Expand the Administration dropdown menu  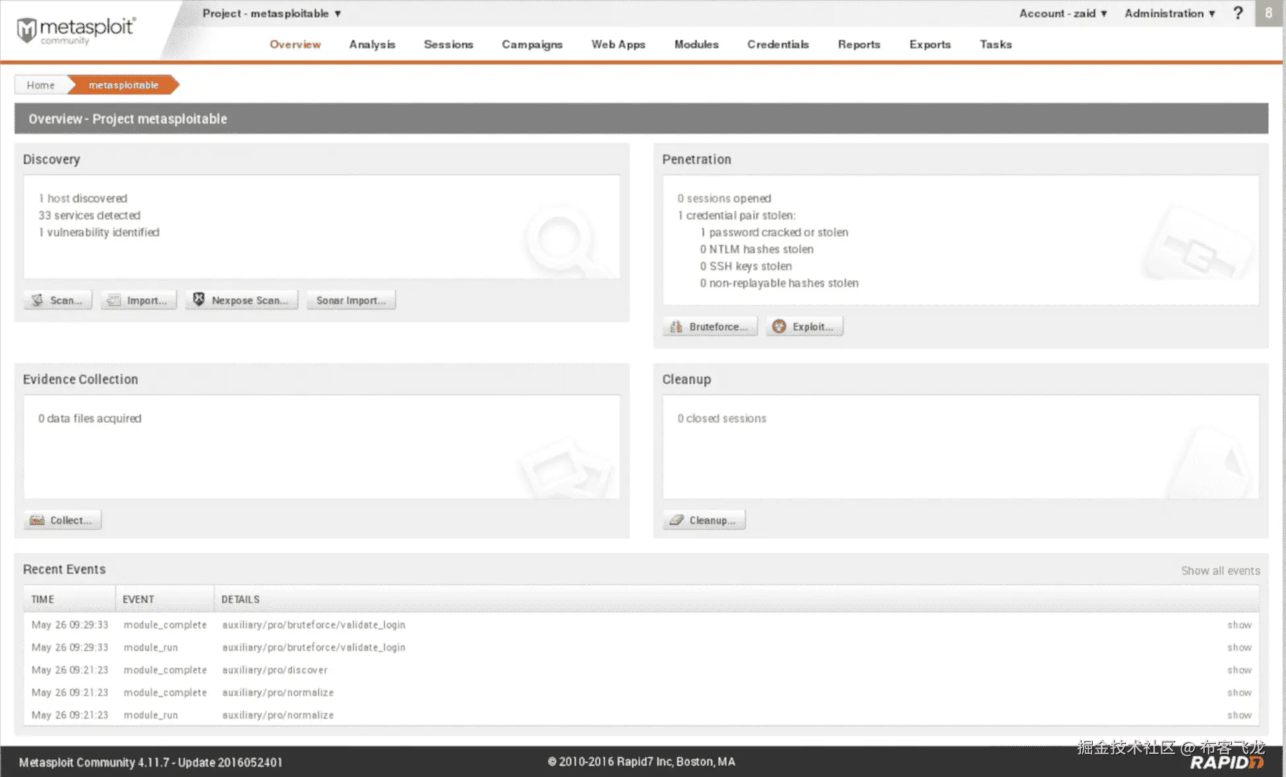pos(1169,13)
